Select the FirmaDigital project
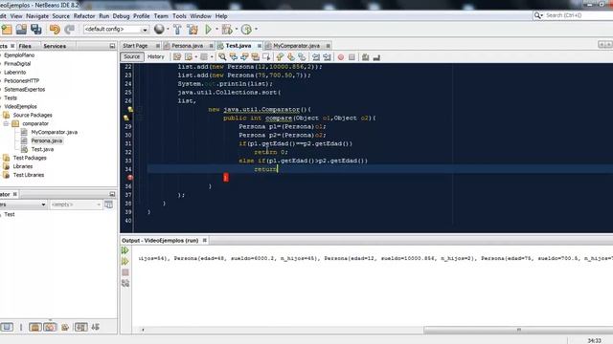The height and width of the screenshot is (344, 613). pos(17,64)
